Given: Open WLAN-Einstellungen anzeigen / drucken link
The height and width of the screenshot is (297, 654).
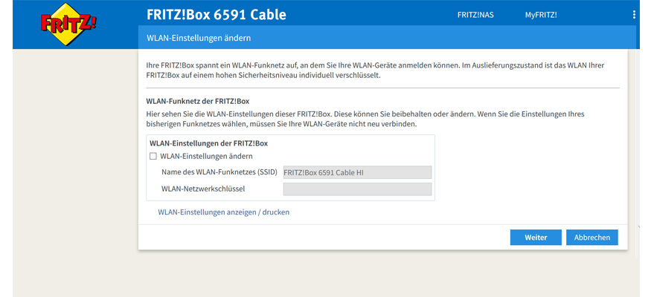Looking at the screenshot, I should click(x=223, y=212).
